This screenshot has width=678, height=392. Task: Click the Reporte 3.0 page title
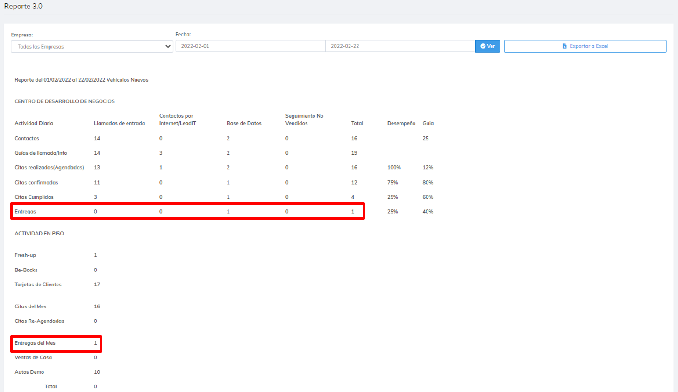click(x=23, y=6)
